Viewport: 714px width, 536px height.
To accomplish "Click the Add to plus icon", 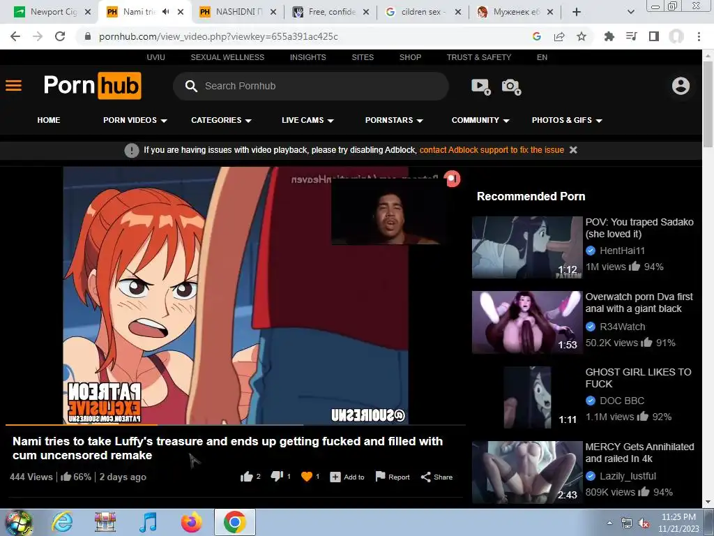I will [x=335, y=477].
